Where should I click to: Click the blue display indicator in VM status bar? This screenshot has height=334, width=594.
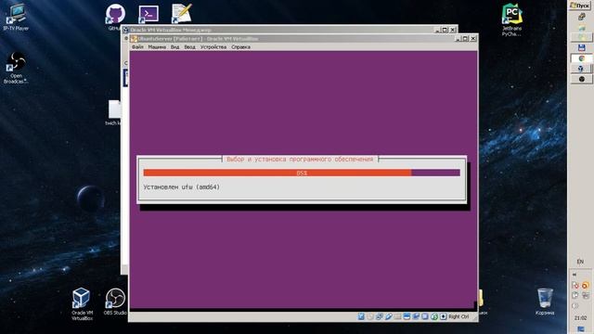(407, 316)
